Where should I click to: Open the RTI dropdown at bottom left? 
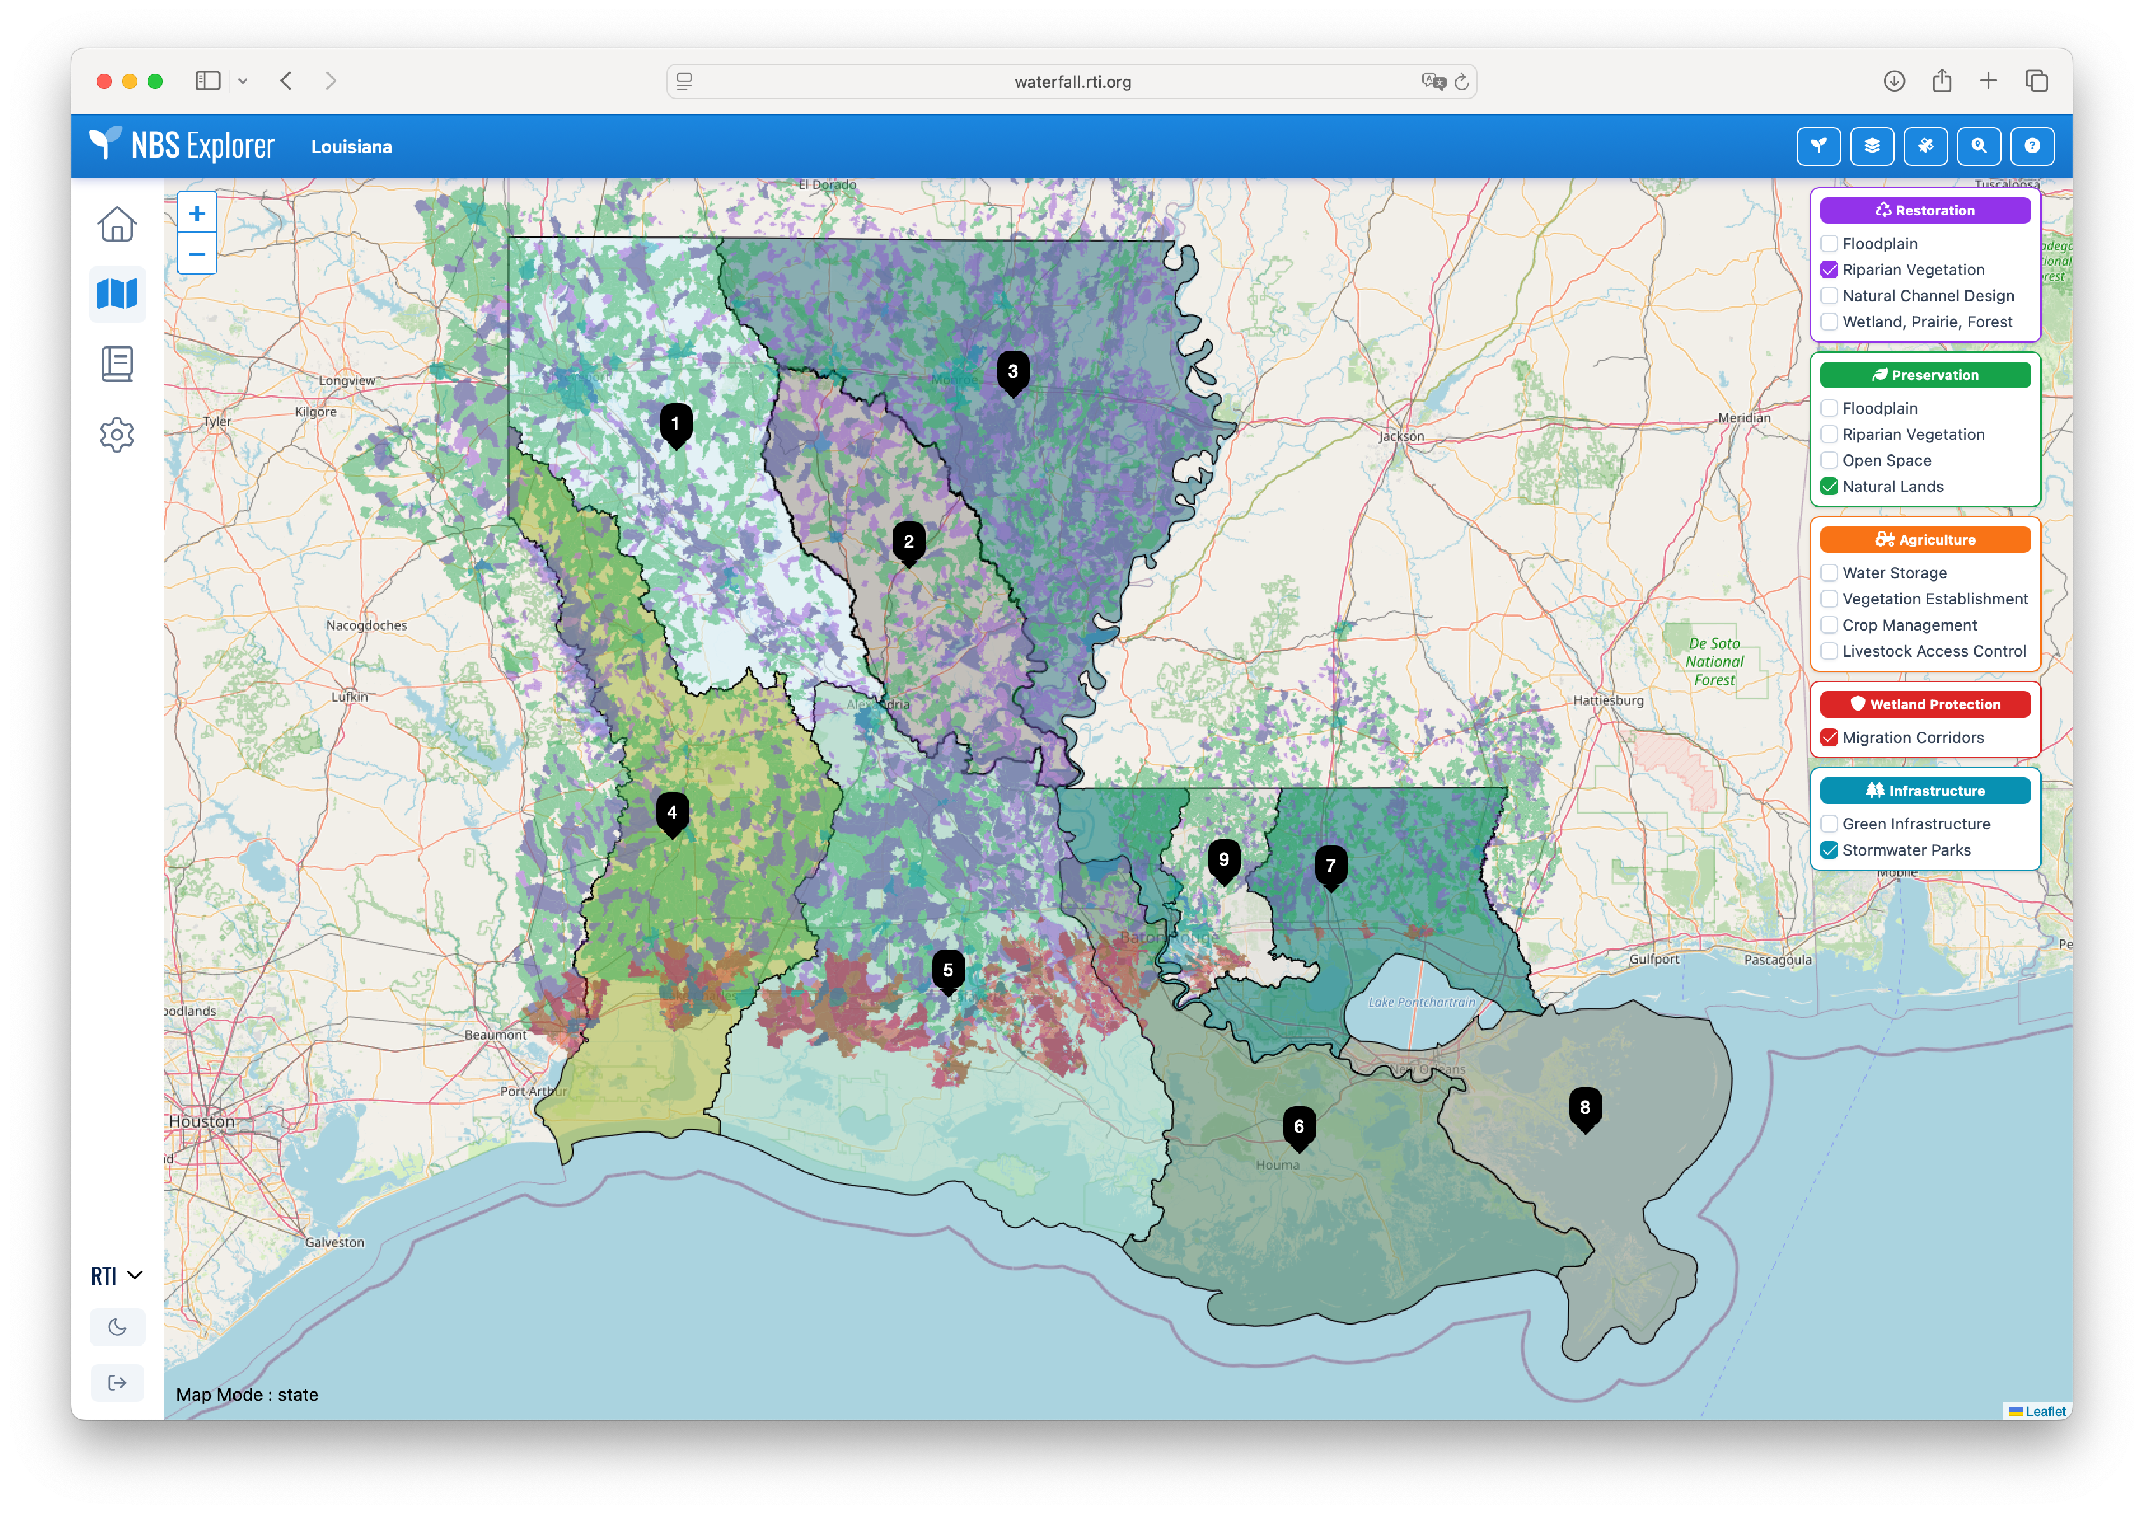point(116,1274)
